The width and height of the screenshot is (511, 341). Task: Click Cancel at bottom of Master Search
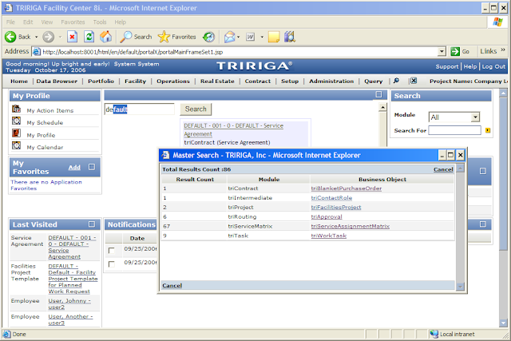pos(172,285)
